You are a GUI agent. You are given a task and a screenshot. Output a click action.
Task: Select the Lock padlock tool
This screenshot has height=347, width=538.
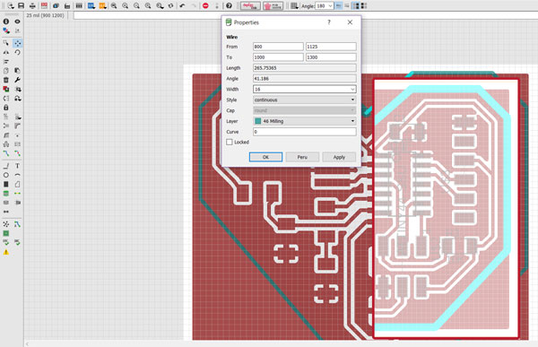coord(6,108)
